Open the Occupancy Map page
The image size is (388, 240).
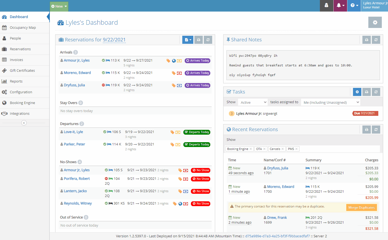[x=23, y=28]
